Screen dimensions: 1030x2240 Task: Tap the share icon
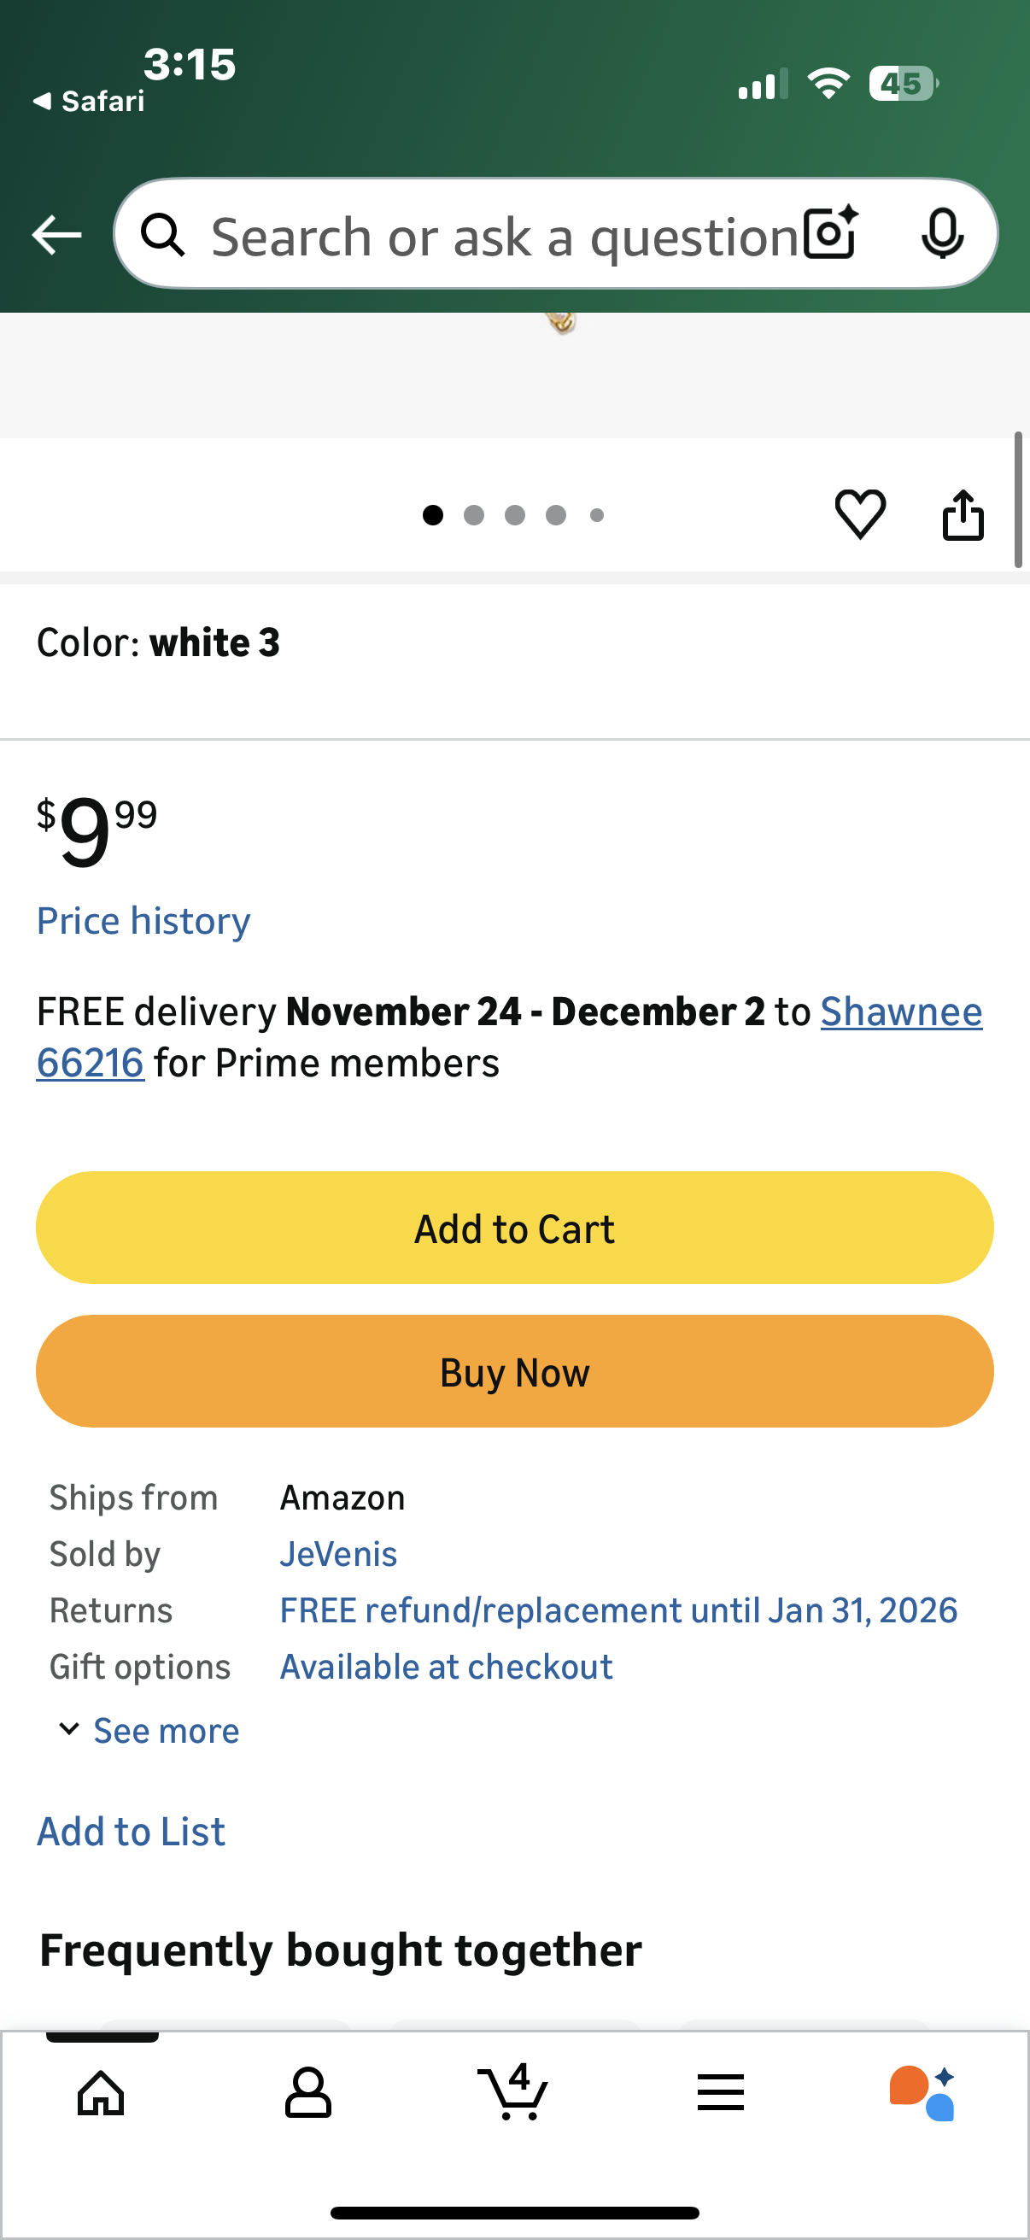point(963,515)
